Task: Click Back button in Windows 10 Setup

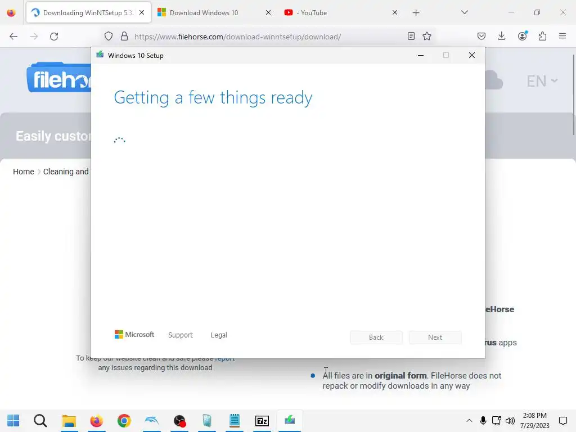Action: pyautogui.click(x=376, y=337)
